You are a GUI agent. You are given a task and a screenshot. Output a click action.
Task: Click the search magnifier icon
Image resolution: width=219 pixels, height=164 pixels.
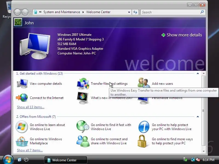(x=202, y=12)
